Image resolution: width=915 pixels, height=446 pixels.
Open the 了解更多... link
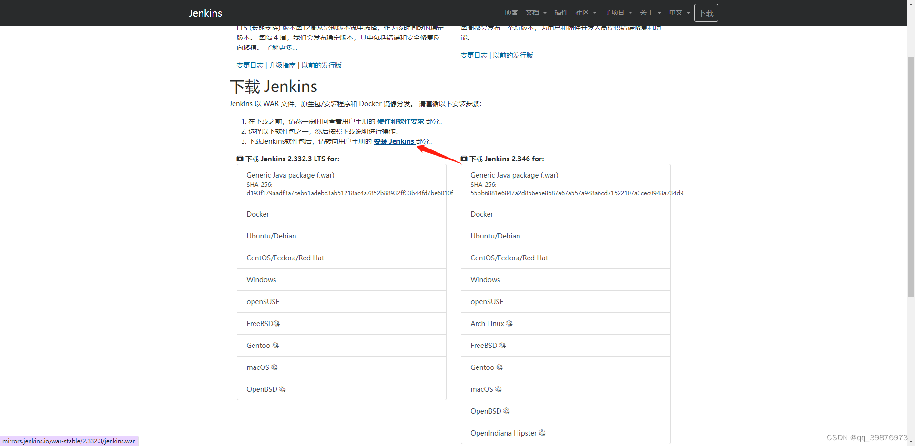click(281, 48)
